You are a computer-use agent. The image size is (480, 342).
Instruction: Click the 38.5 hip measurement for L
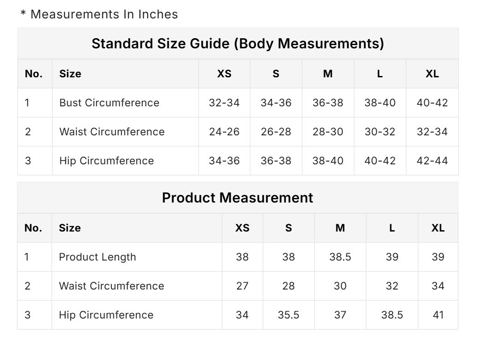tap(392, 315)
